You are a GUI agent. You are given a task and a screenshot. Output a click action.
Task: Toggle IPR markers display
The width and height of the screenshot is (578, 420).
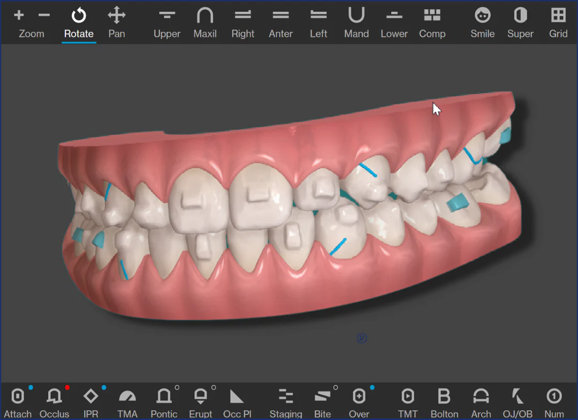(90, 402)
